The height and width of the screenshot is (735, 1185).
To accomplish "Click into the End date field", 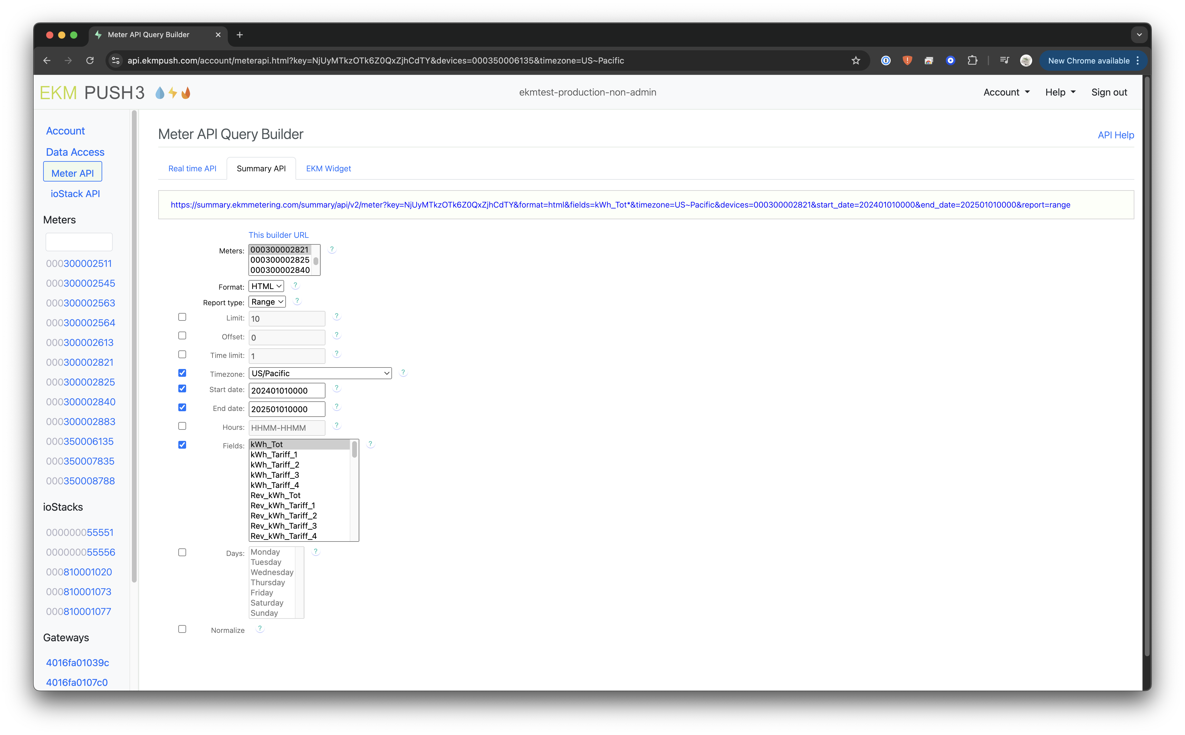I will pos(287,409).
